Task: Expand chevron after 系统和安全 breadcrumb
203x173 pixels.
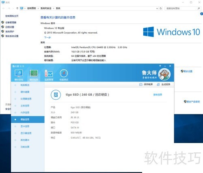Action: point(54,9)
